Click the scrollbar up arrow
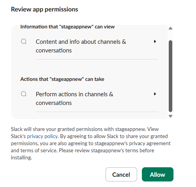This screenshot has height=187, width=196. [170, 28]
